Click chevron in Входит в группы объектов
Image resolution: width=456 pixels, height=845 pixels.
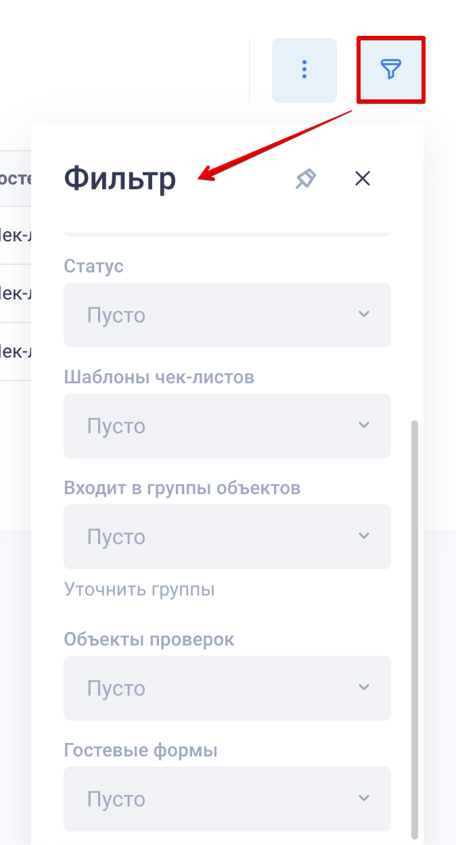tap(364, 536)
